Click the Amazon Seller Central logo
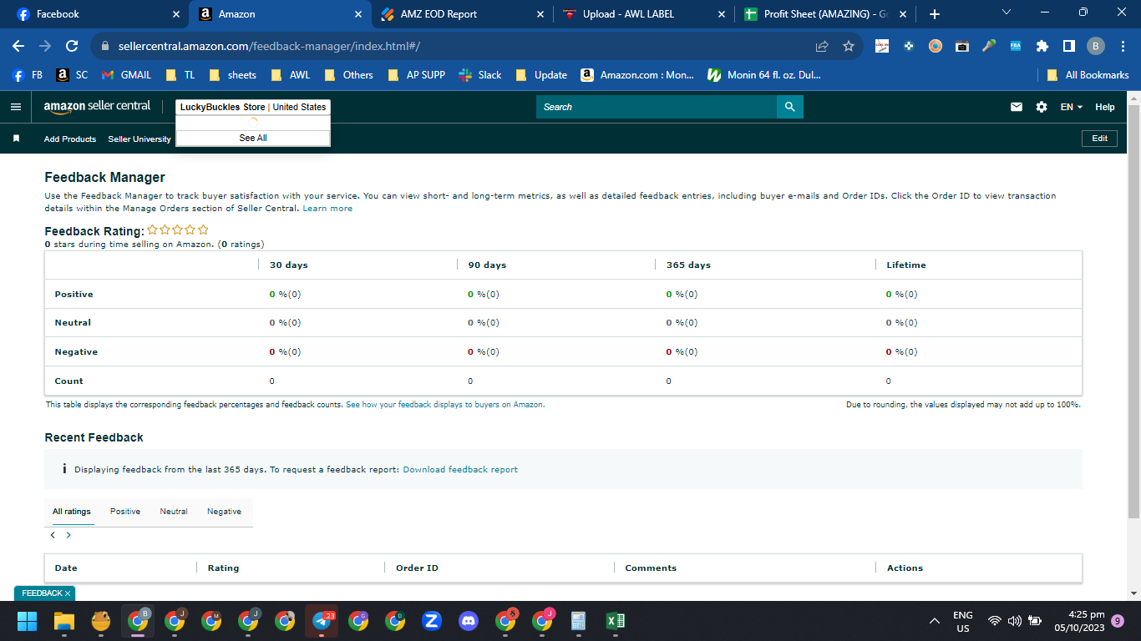This screenshot has height=641, width=1141. [98, 108]
